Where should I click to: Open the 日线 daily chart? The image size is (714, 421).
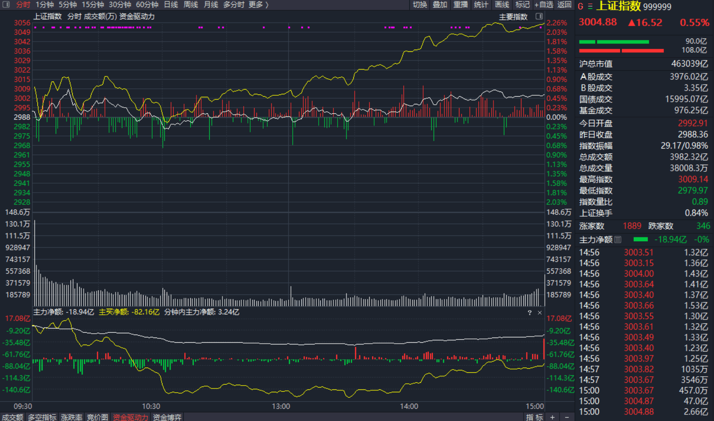point(171,5)
